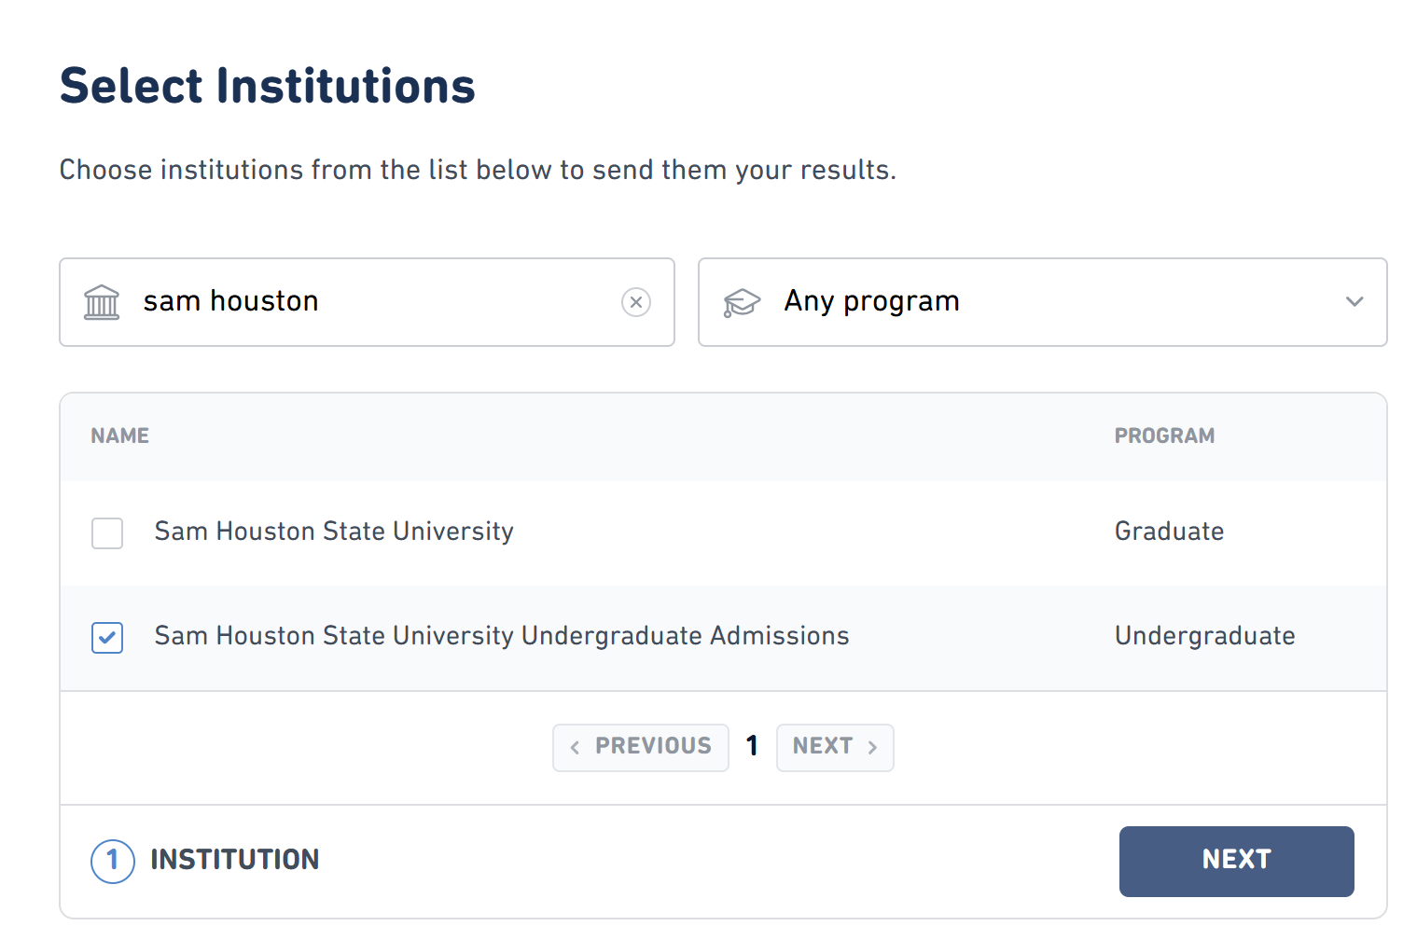Click the graduation cap program icon
Viewport: 1417px width, 940px height.
[742, 302]
